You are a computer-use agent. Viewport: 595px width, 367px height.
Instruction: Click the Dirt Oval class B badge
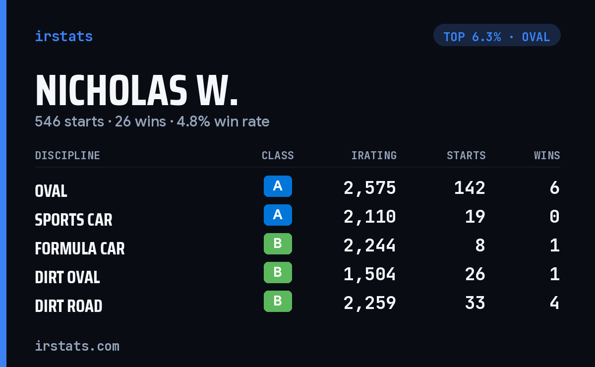click(278, 273)
